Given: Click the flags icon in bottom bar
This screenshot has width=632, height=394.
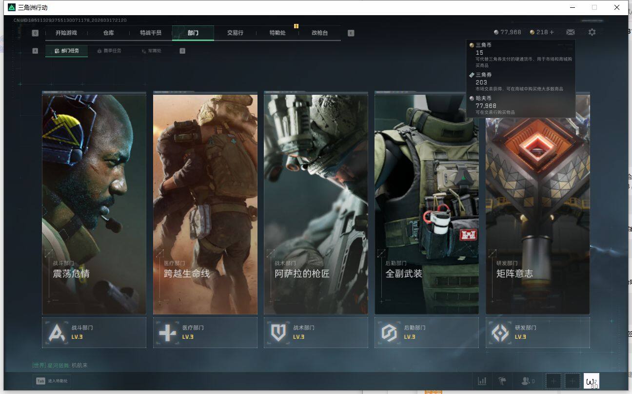Looking at the screenshot, I should 502,381.
